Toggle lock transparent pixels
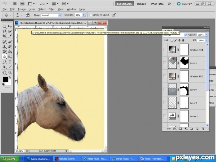 pos(172,40)
